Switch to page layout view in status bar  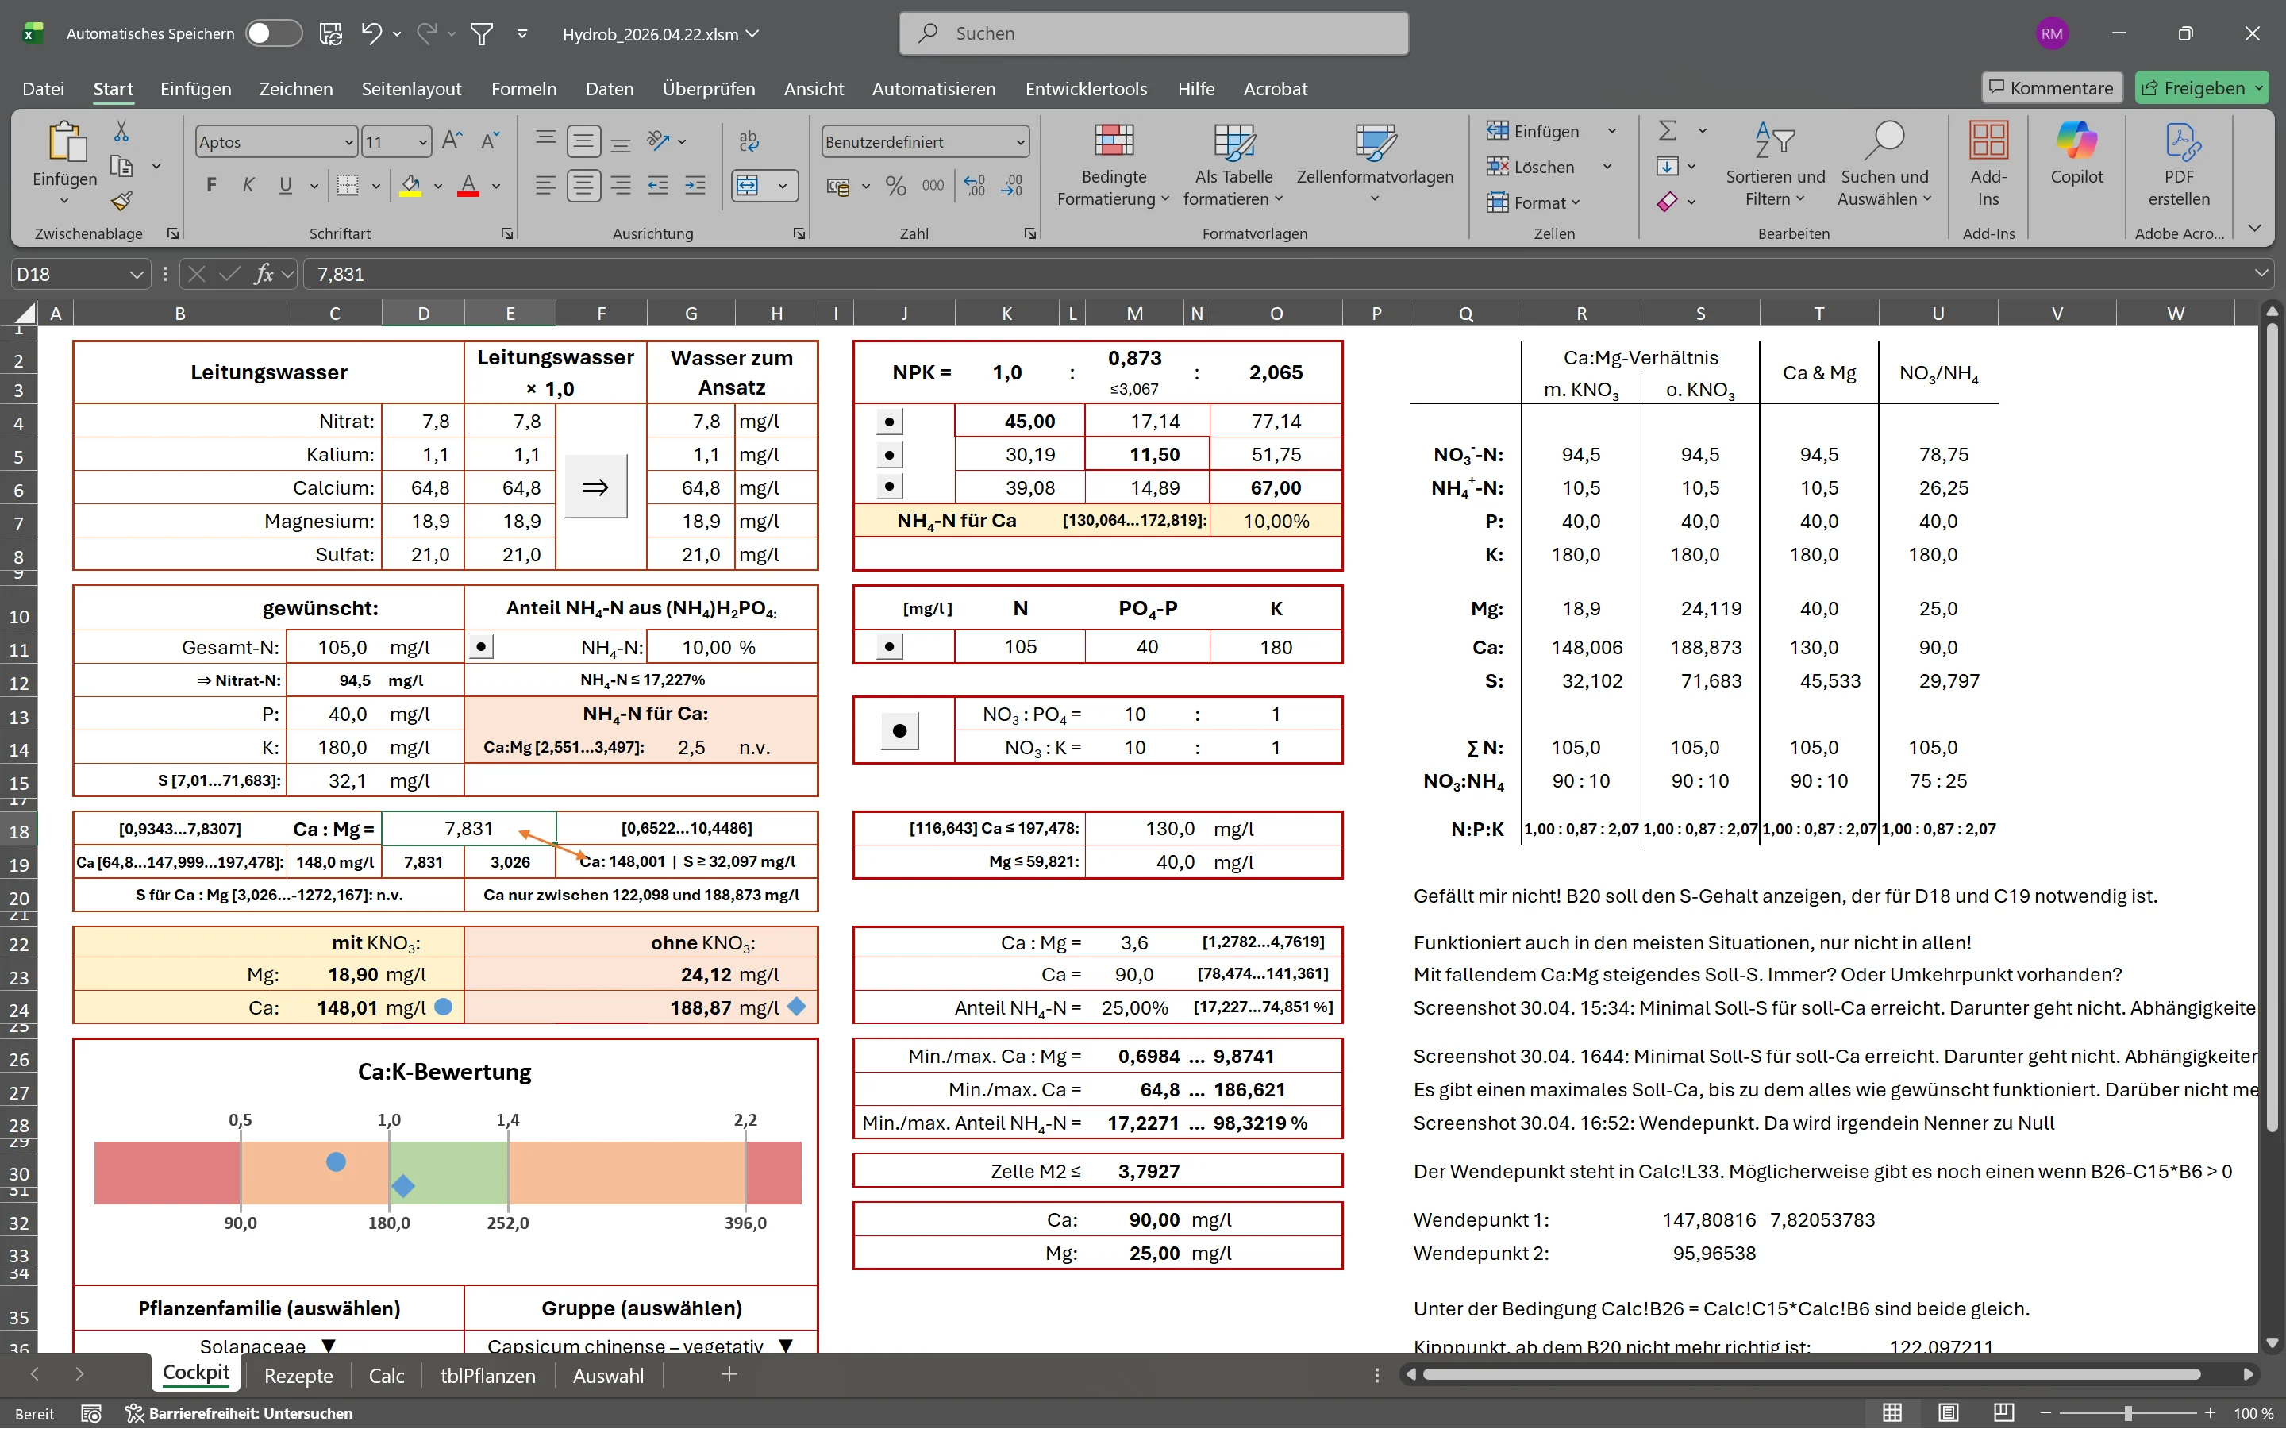coord(1948,1413)
